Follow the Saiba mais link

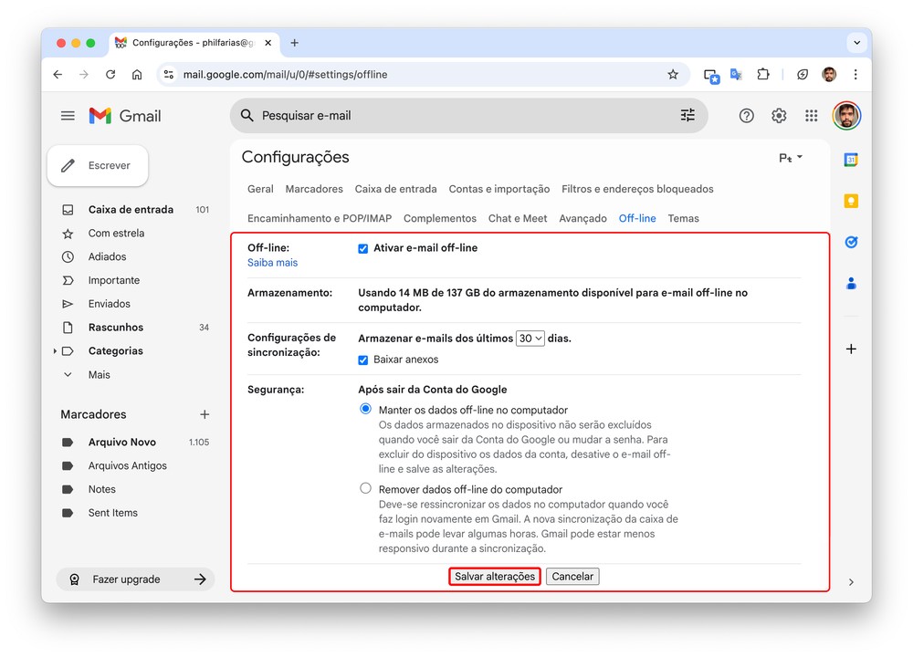pyautogui.click(x=272, y=263)
